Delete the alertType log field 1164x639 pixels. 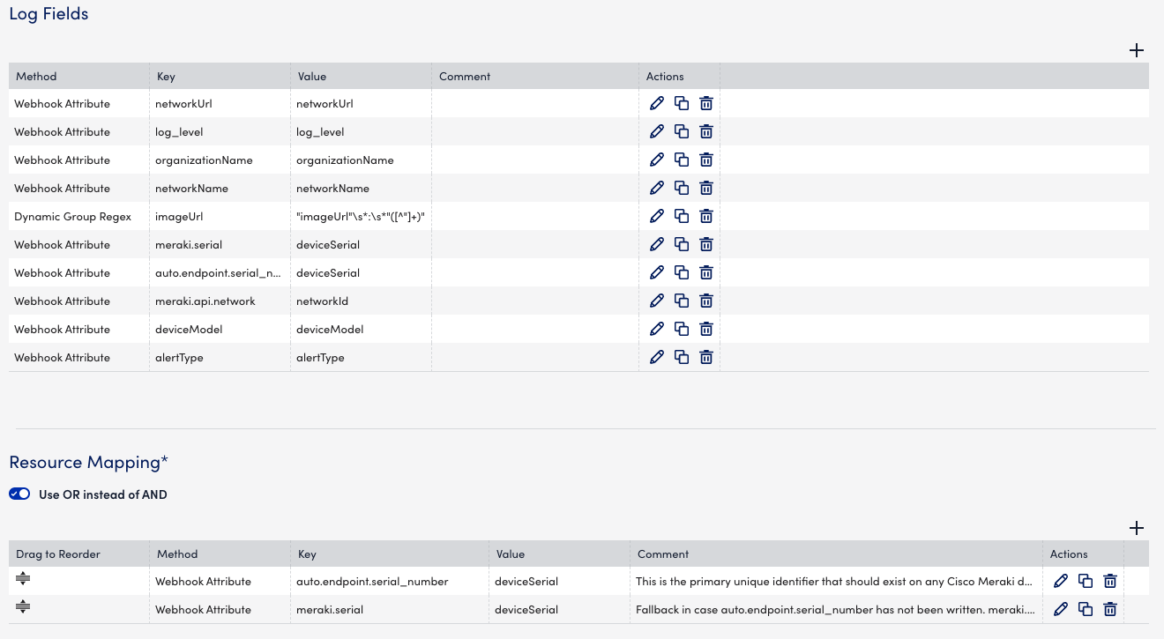[x=706, y=357]
